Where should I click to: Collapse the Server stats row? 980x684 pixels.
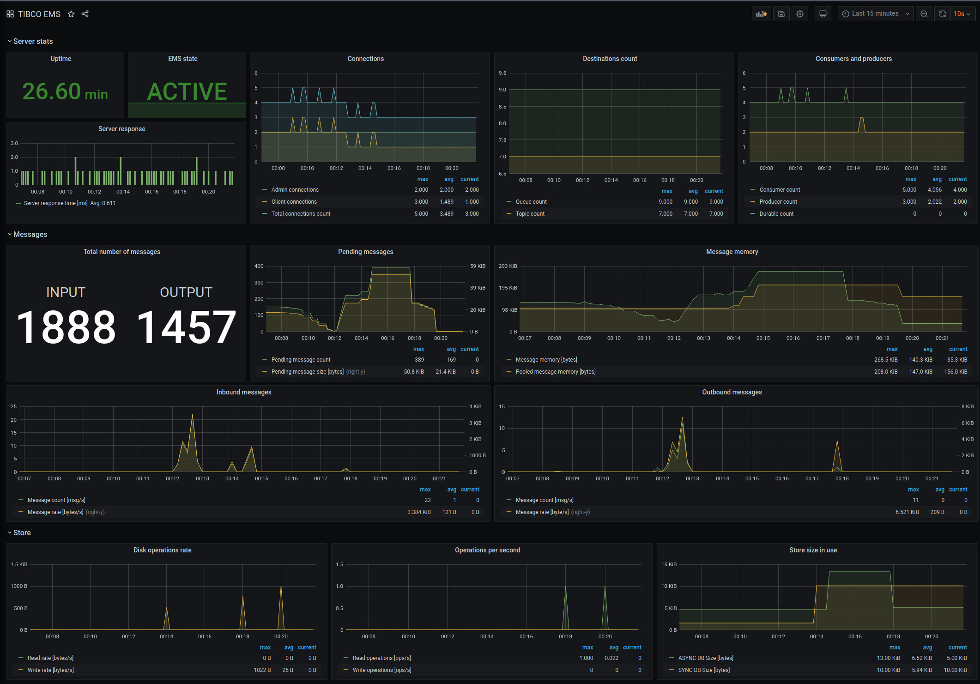point(33,42)
